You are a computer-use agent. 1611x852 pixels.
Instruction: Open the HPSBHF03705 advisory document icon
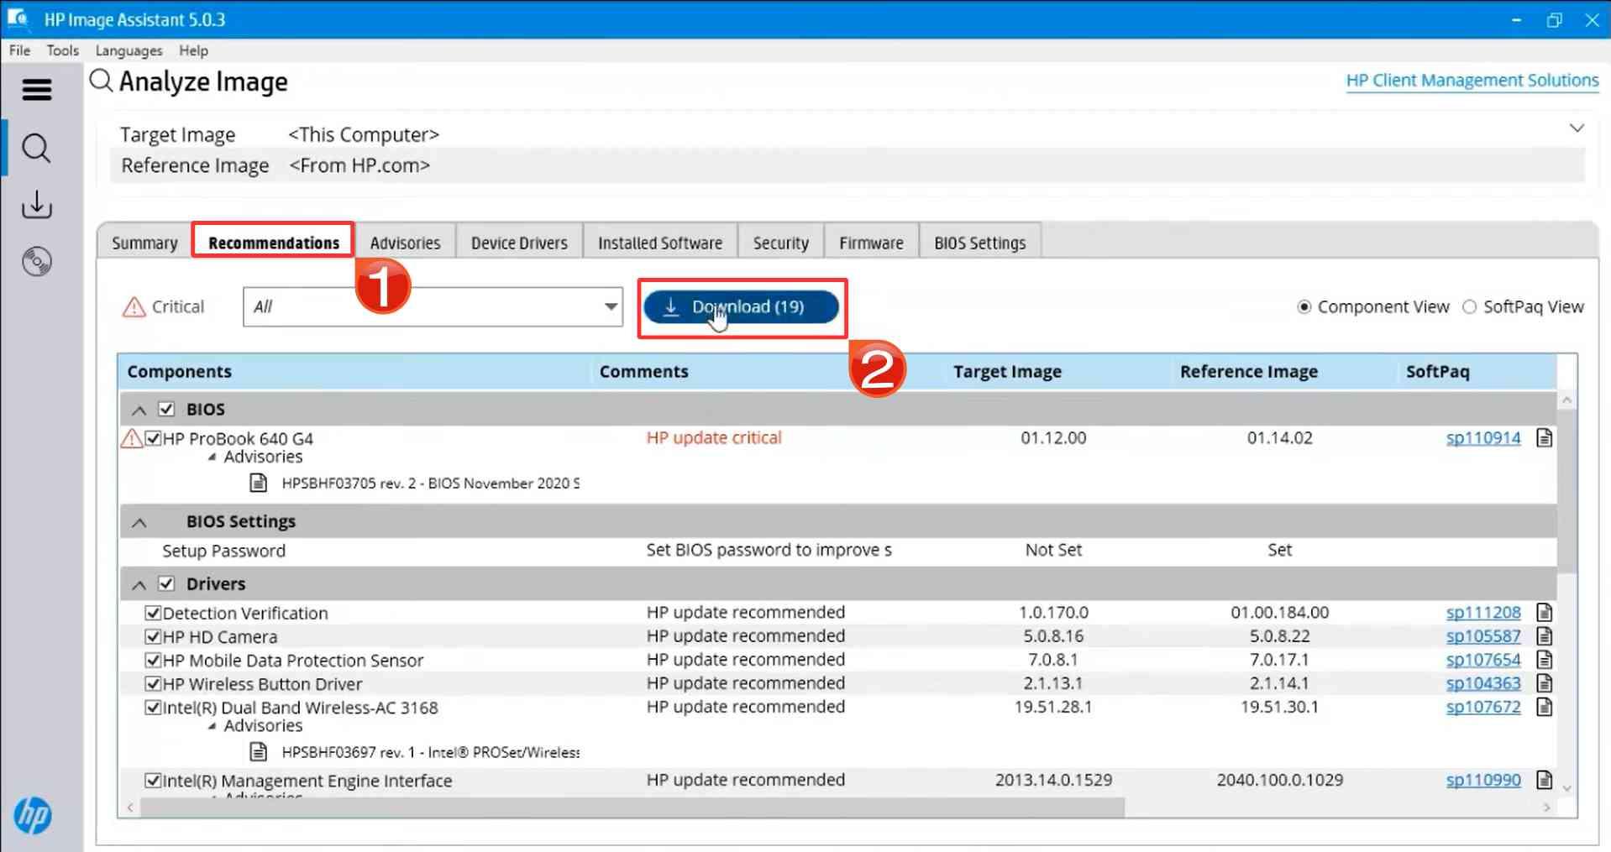click(259, 483)
